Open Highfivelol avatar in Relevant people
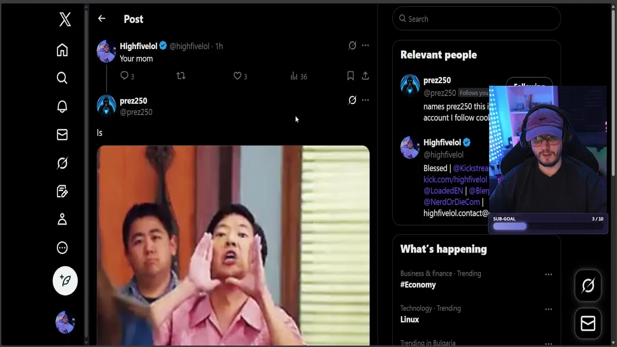The height and width of the screenshot is (347, 617). 410,147
